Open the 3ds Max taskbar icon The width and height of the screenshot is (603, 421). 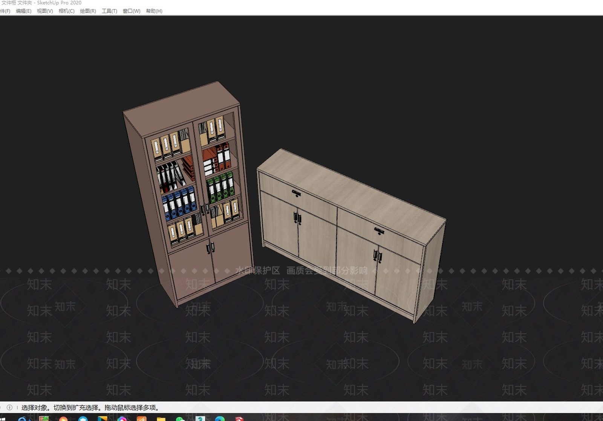(x=200, y=418)
